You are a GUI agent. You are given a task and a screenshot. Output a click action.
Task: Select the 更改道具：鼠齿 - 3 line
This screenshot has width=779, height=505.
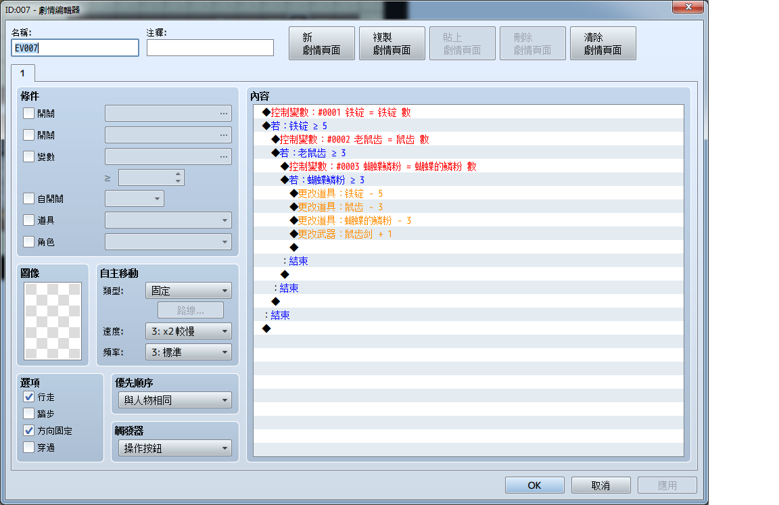[469, 207]
